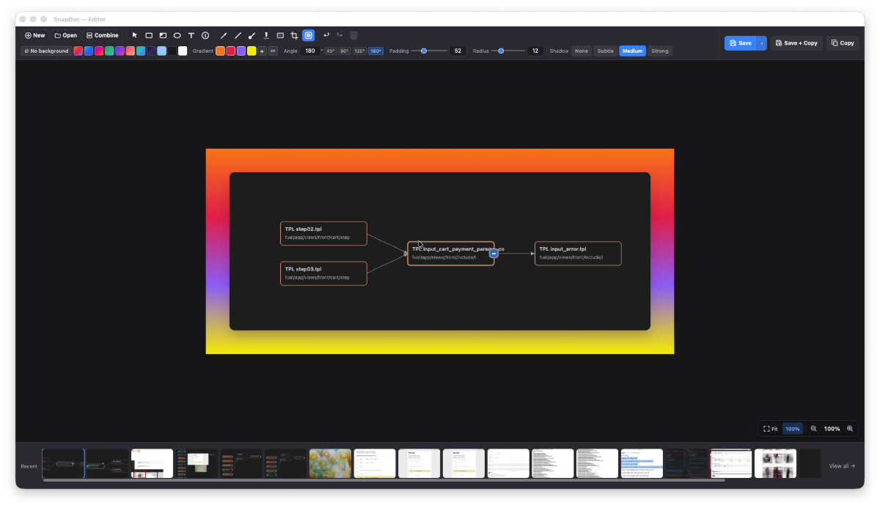Select the filled rectangle highlight tool
This screenshot has height=508, width=880.
click(163, 35)
